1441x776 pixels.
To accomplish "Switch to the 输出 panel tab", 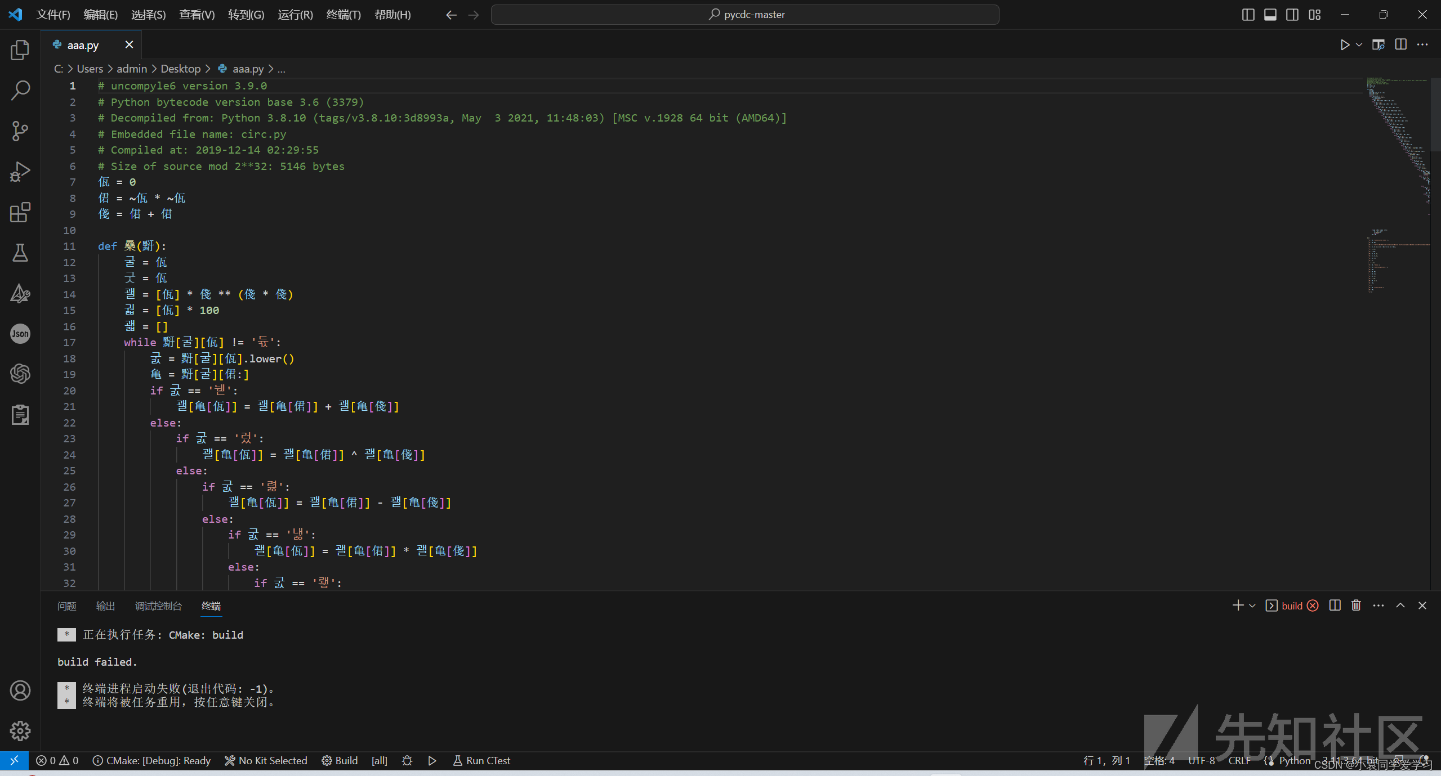I will point(105,606).
